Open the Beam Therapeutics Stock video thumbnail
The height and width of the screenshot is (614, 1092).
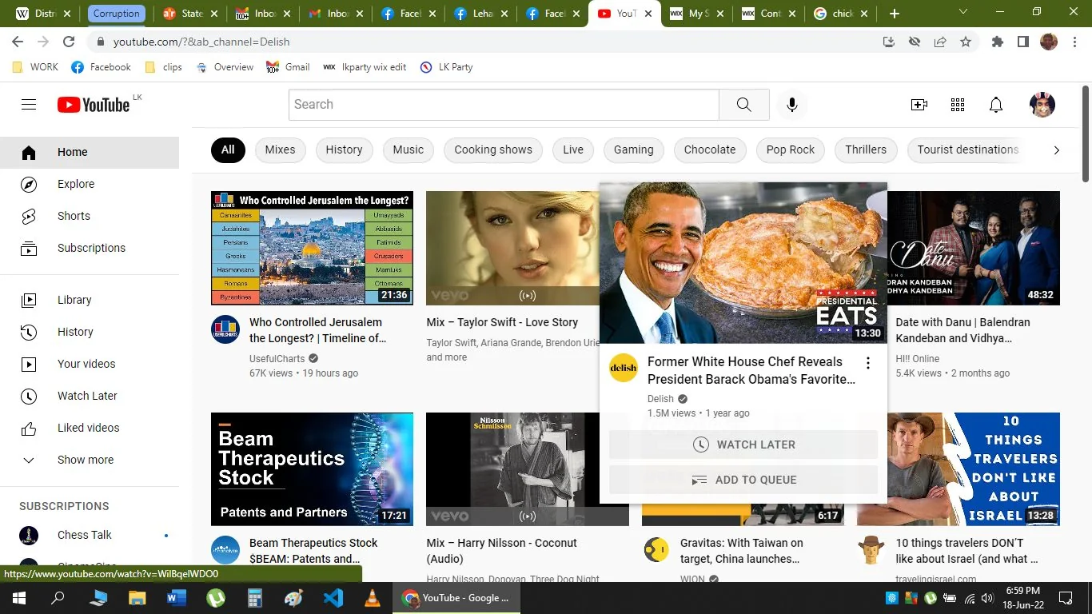(312, 468)
